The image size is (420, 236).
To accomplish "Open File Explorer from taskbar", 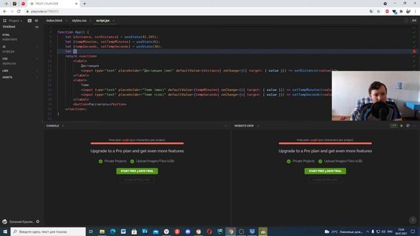I will click(102, 231).
